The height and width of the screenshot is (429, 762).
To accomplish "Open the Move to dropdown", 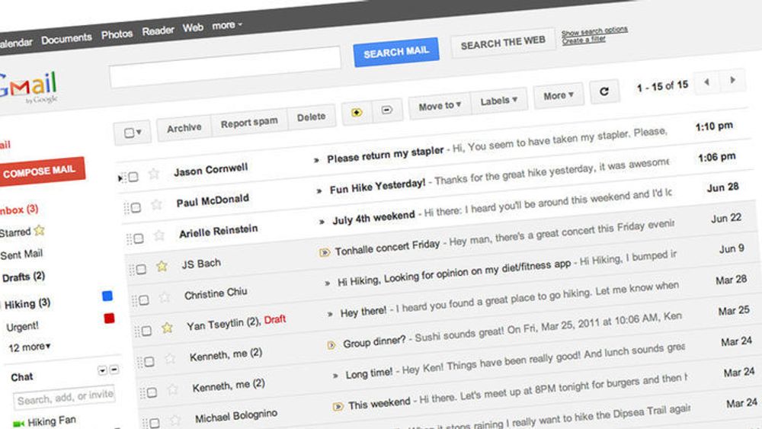I will [x=440, y=105].
